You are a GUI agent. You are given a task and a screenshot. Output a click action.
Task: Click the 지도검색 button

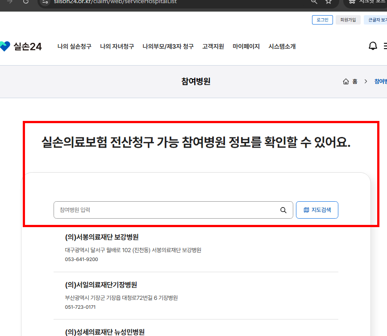coord(317,210)
